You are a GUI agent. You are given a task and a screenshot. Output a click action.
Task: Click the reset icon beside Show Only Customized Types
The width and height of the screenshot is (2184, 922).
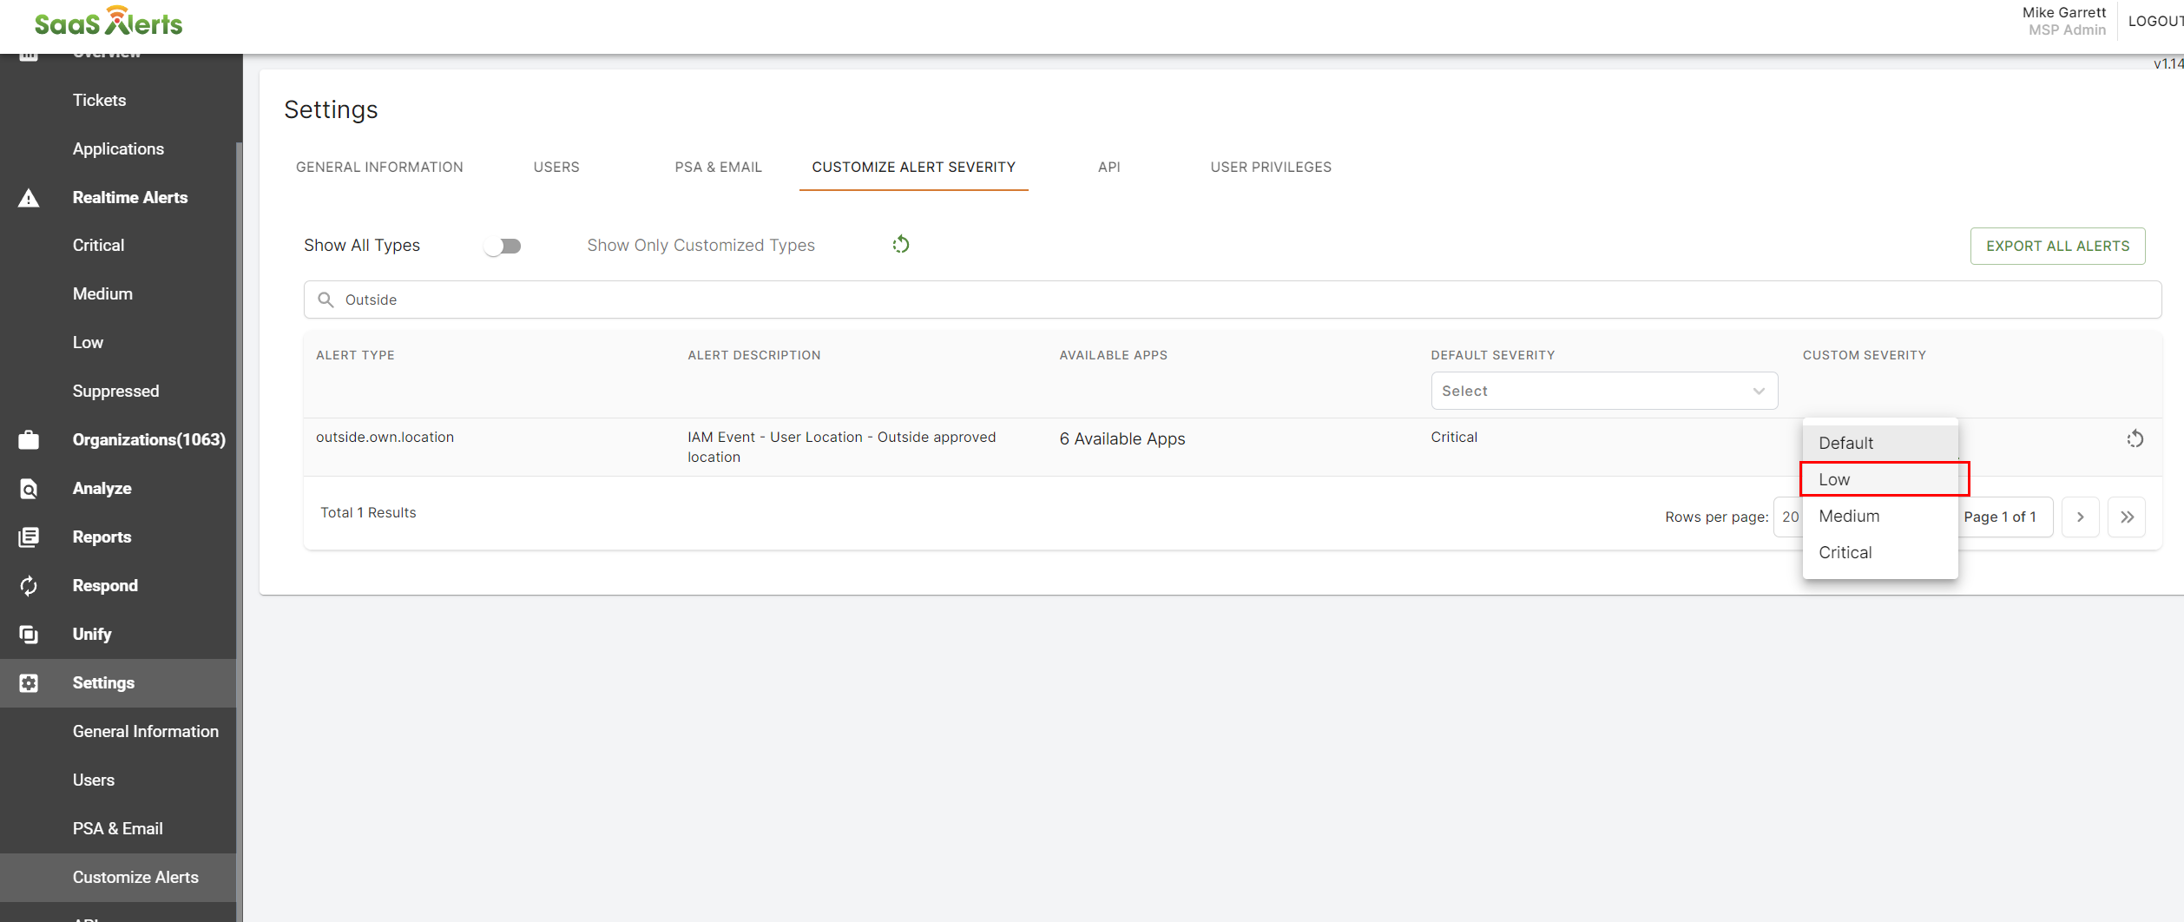pyautogui.click(x=901, y=245)
